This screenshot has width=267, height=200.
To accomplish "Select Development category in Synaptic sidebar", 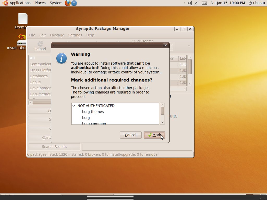I will [x=40, y=88].
